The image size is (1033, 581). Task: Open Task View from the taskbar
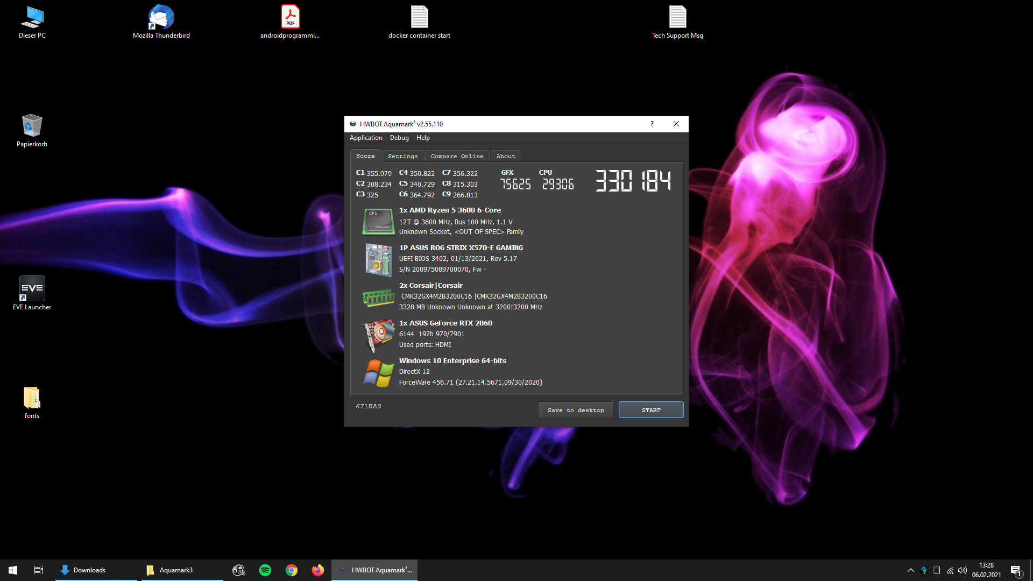click(38, 570)
